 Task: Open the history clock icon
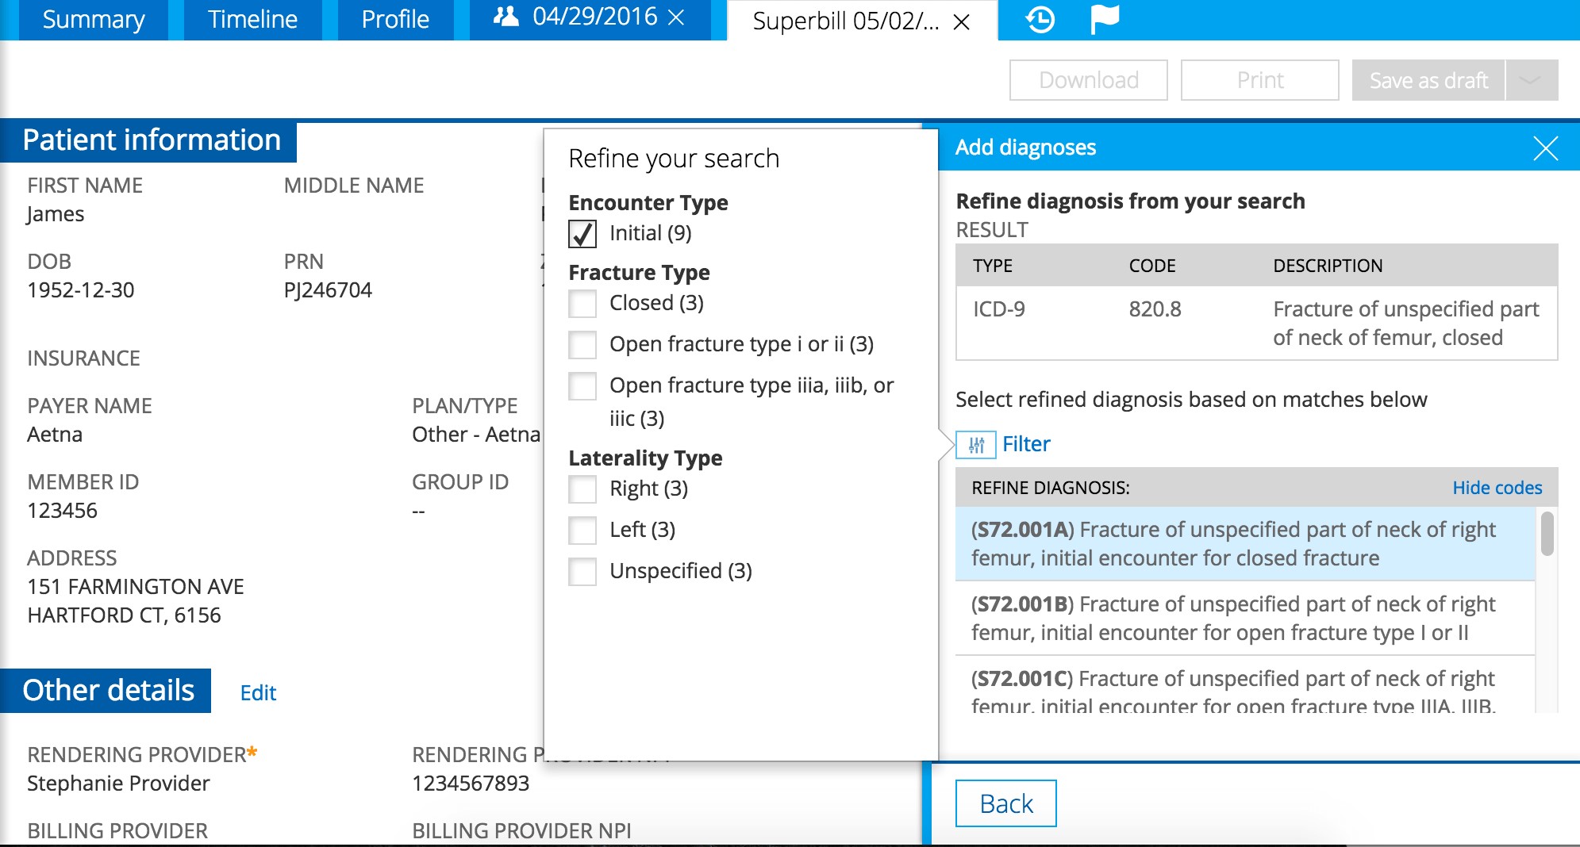point(1040,19)
